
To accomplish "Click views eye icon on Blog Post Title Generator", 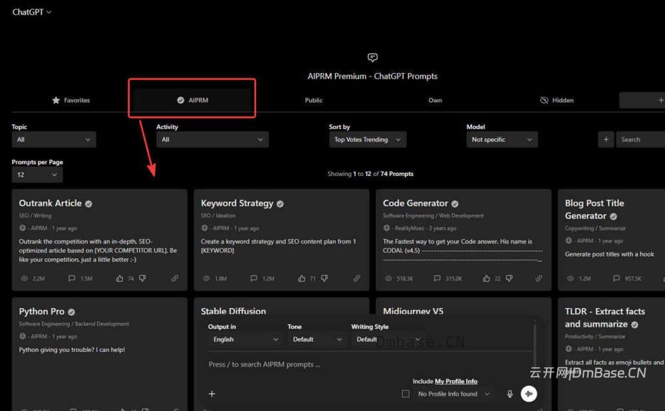I will click(571, 278).
